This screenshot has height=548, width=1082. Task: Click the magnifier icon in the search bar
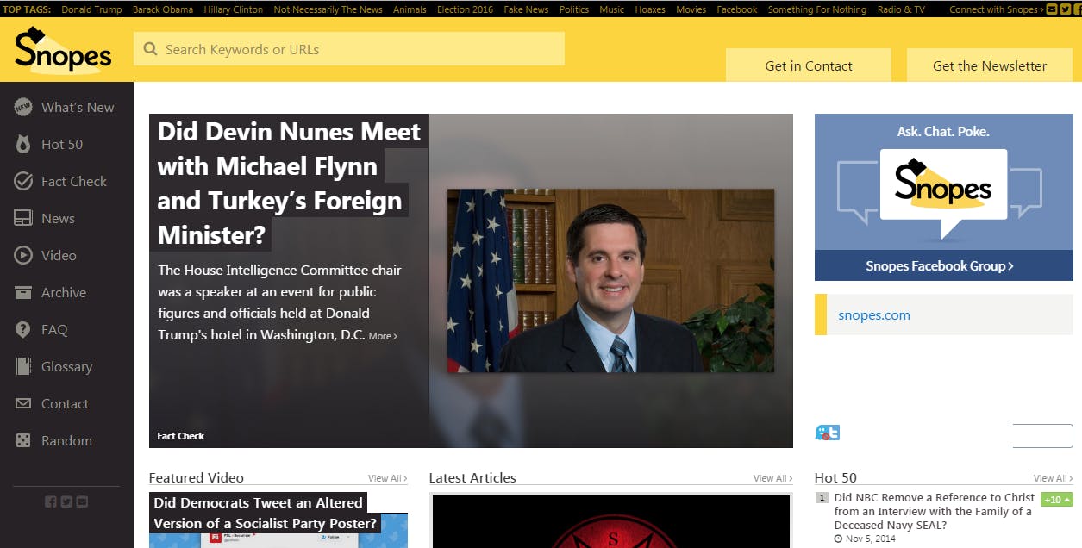pos(150,49)
